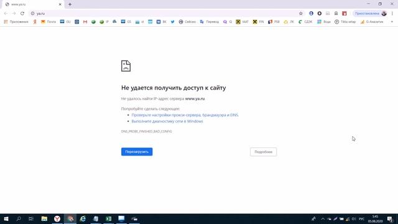Click the DNS_PROBE_FINISHED_BAD_CONFIG error code

click(x=147, y=131)
